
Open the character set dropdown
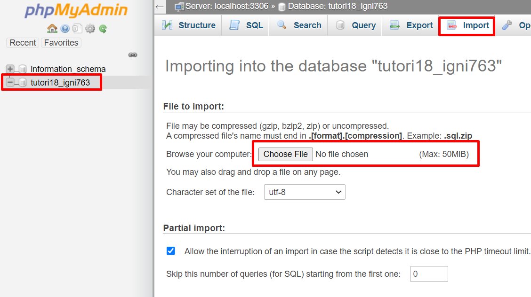coord(305,192)
